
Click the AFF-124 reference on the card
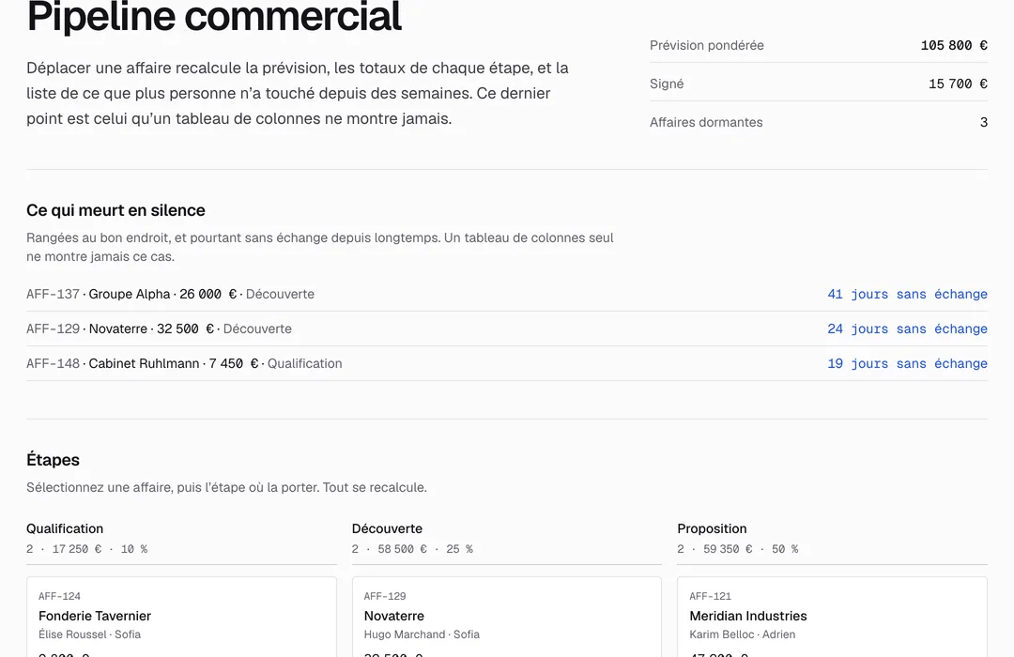[59, 596]
